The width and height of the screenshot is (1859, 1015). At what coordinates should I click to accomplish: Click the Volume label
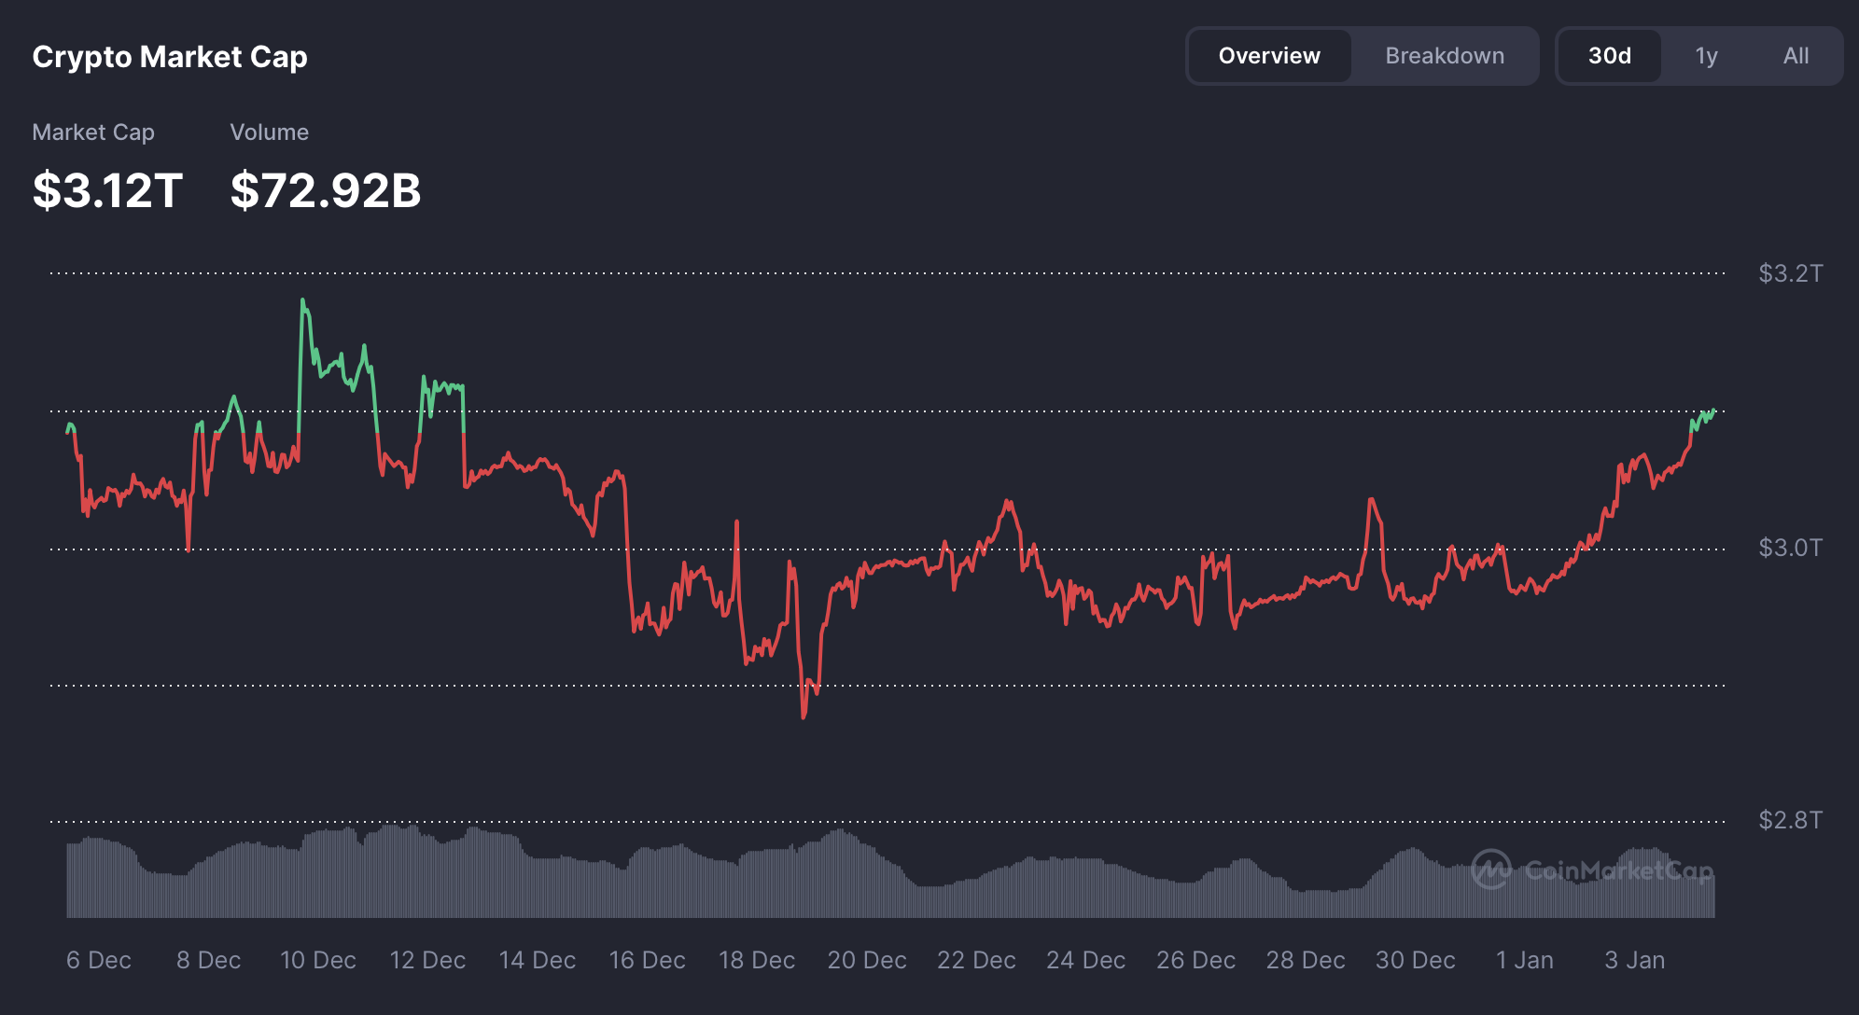pos(269,132)
